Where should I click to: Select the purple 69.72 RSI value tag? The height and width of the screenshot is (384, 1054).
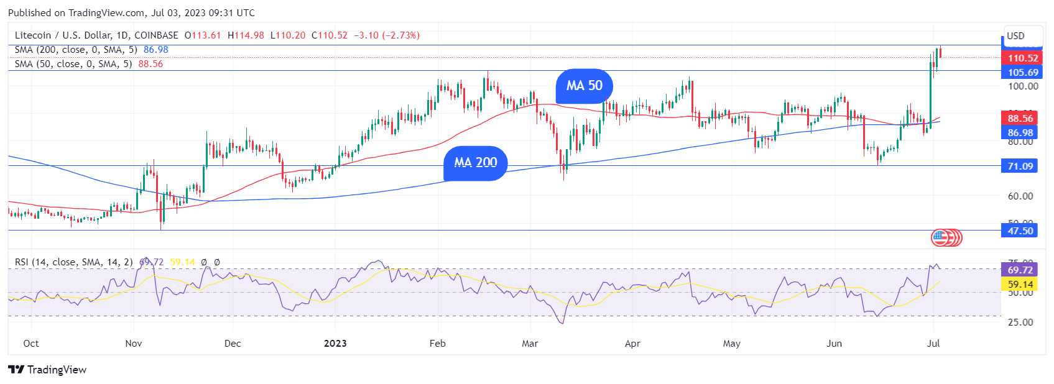coord(1020,270)
